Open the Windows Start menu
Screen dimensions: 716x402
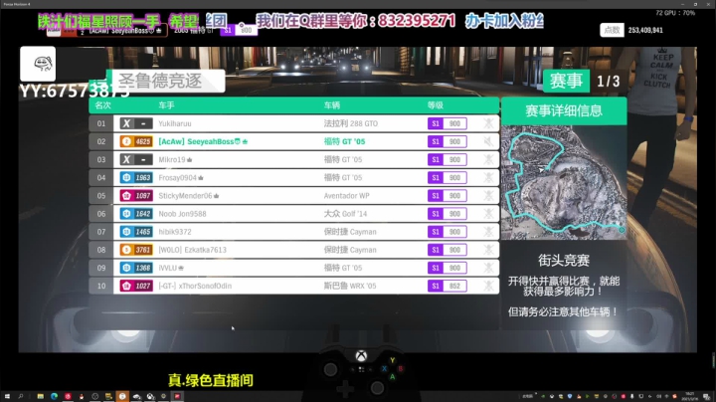click(7, 396)
